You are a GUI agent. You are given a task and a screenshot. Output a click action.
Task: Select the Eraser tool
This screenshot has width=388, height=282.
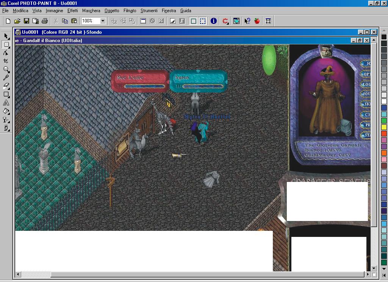[x=6, y=86]
